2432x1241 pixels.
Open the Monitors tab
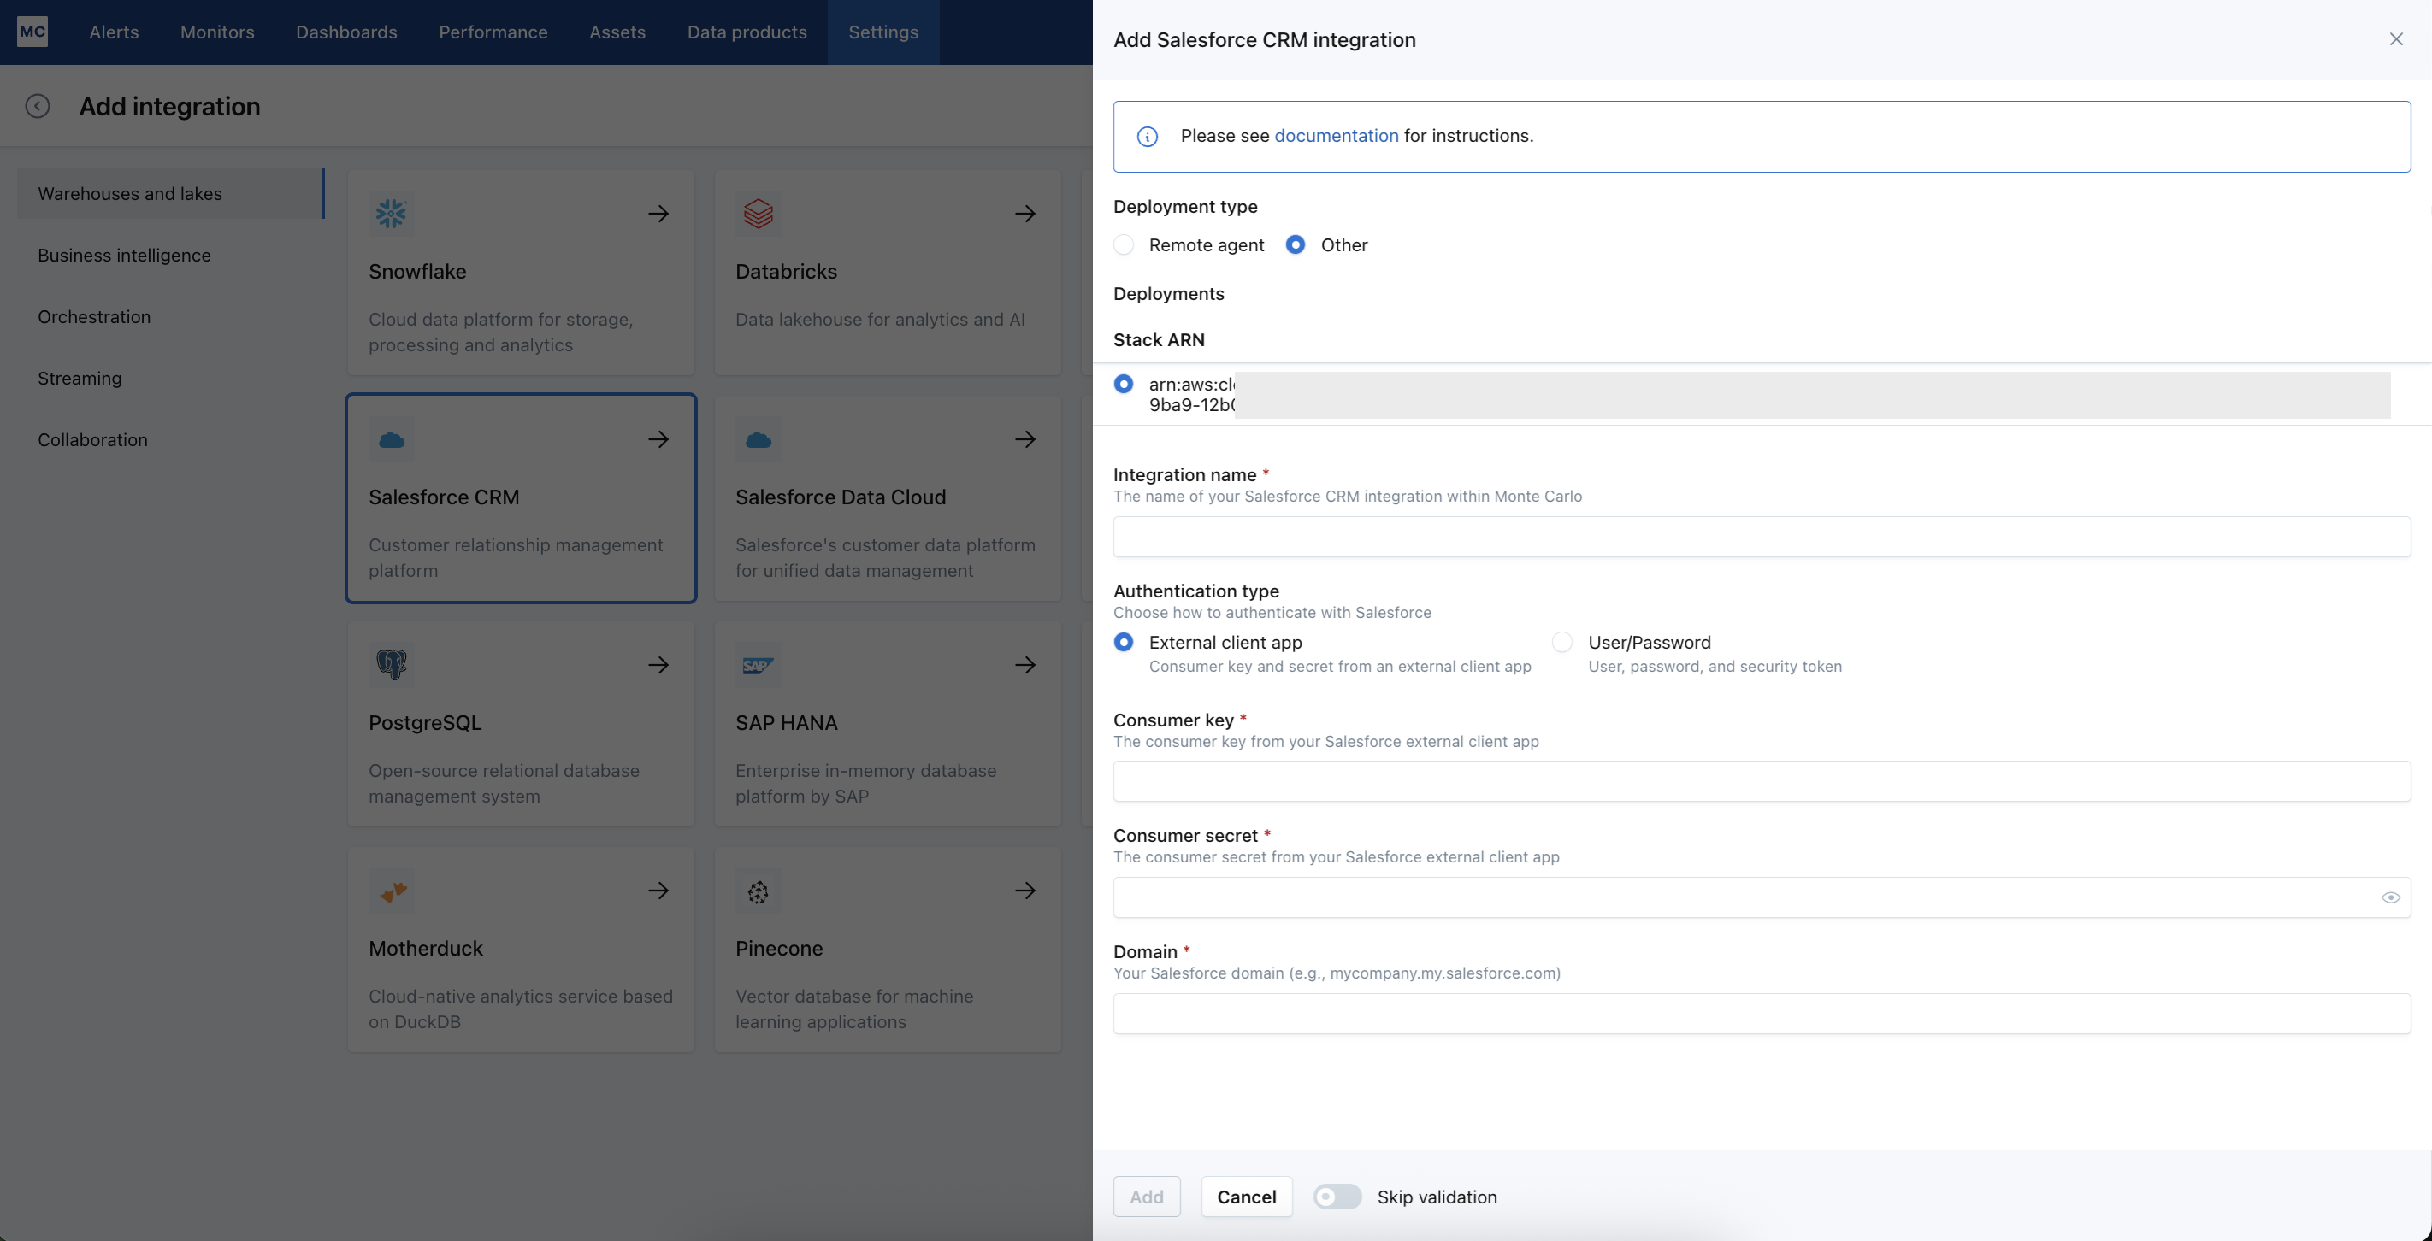(217, 32)
